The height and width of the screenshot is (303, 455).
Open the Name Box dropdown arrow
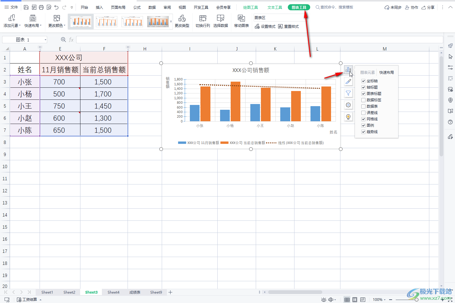coord(45,40)
